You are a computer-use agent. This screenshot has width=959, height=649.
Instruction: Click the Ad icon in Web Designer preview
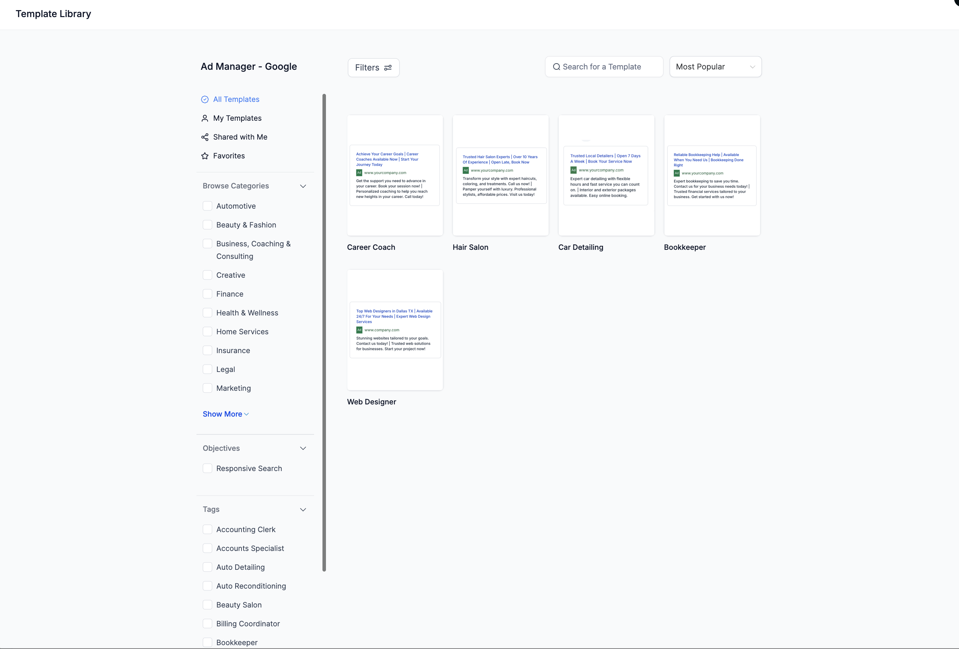[x=359, y=330]
